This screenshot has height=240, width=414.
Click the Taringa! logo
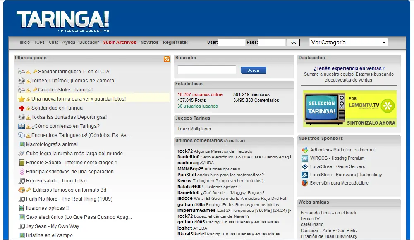(63, 21)
